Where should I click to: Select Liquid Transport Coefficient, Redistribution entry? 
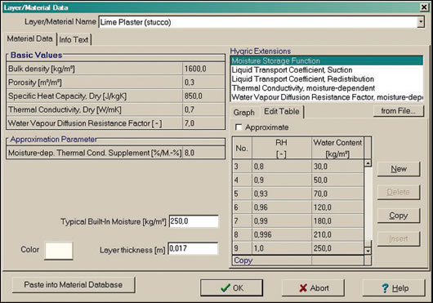click(x=327, y=79)
